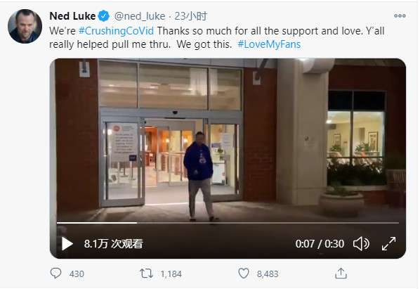
Task: Open Ned Luke's profile picture
Action: (25, 26)
